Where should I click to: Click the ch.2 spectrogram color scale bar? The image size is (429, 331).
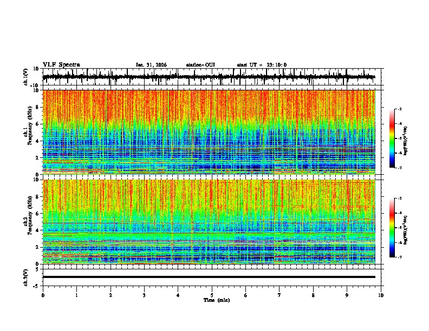pyautogui.click(x=392, y=228)
